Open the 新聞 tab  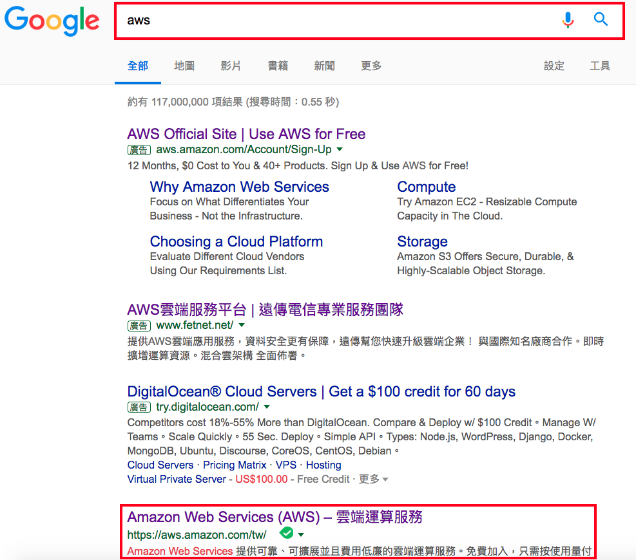tap(325, 66)
